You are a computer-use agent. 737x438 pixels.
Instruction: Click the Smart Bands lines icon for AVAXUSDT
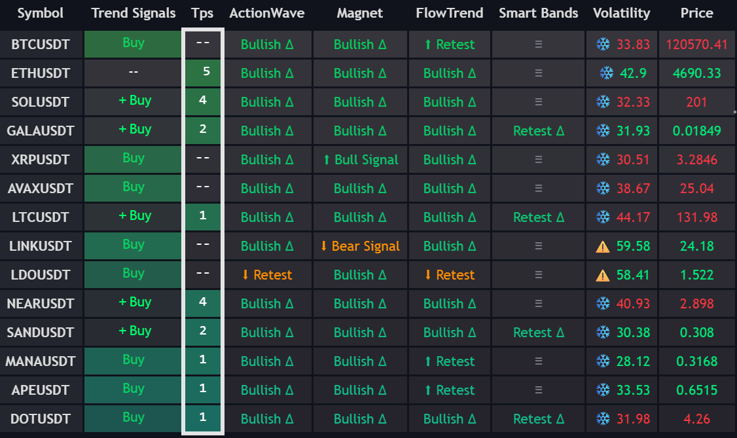pos(539,189)
